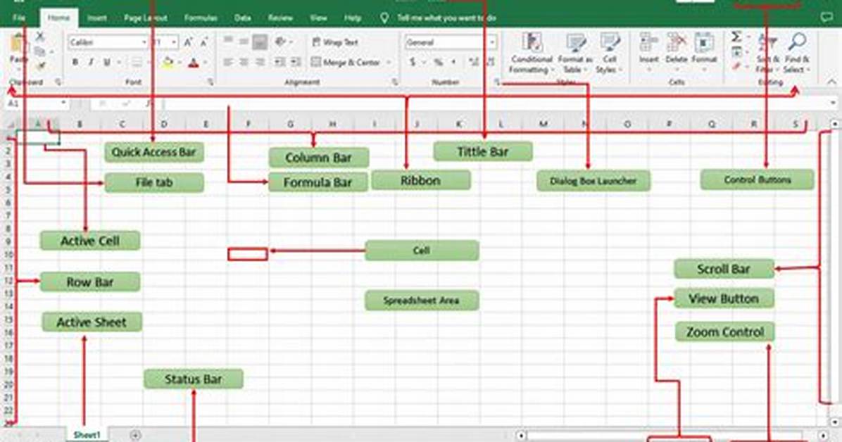The image size is (842, 442).
Task: Toggle Italic formatting
Action: tap(91, 63)
